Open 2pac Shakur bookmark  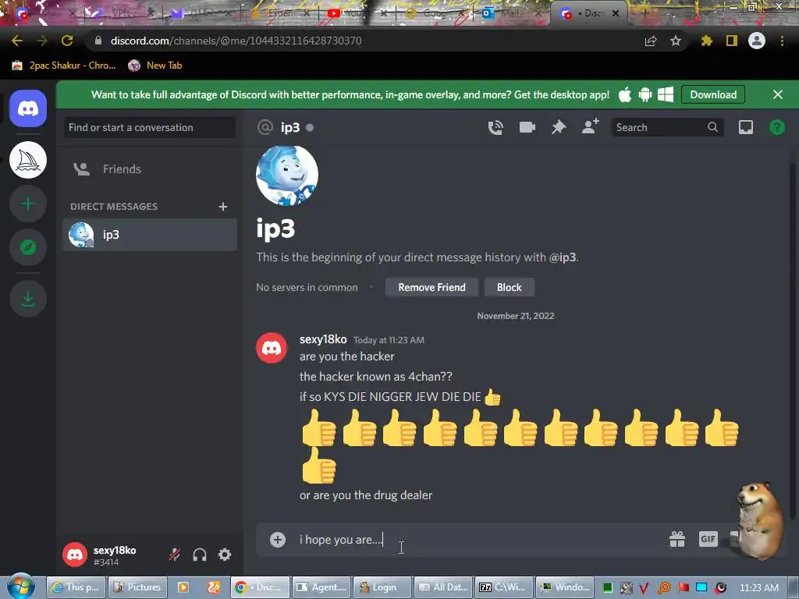tap(64, 66)
